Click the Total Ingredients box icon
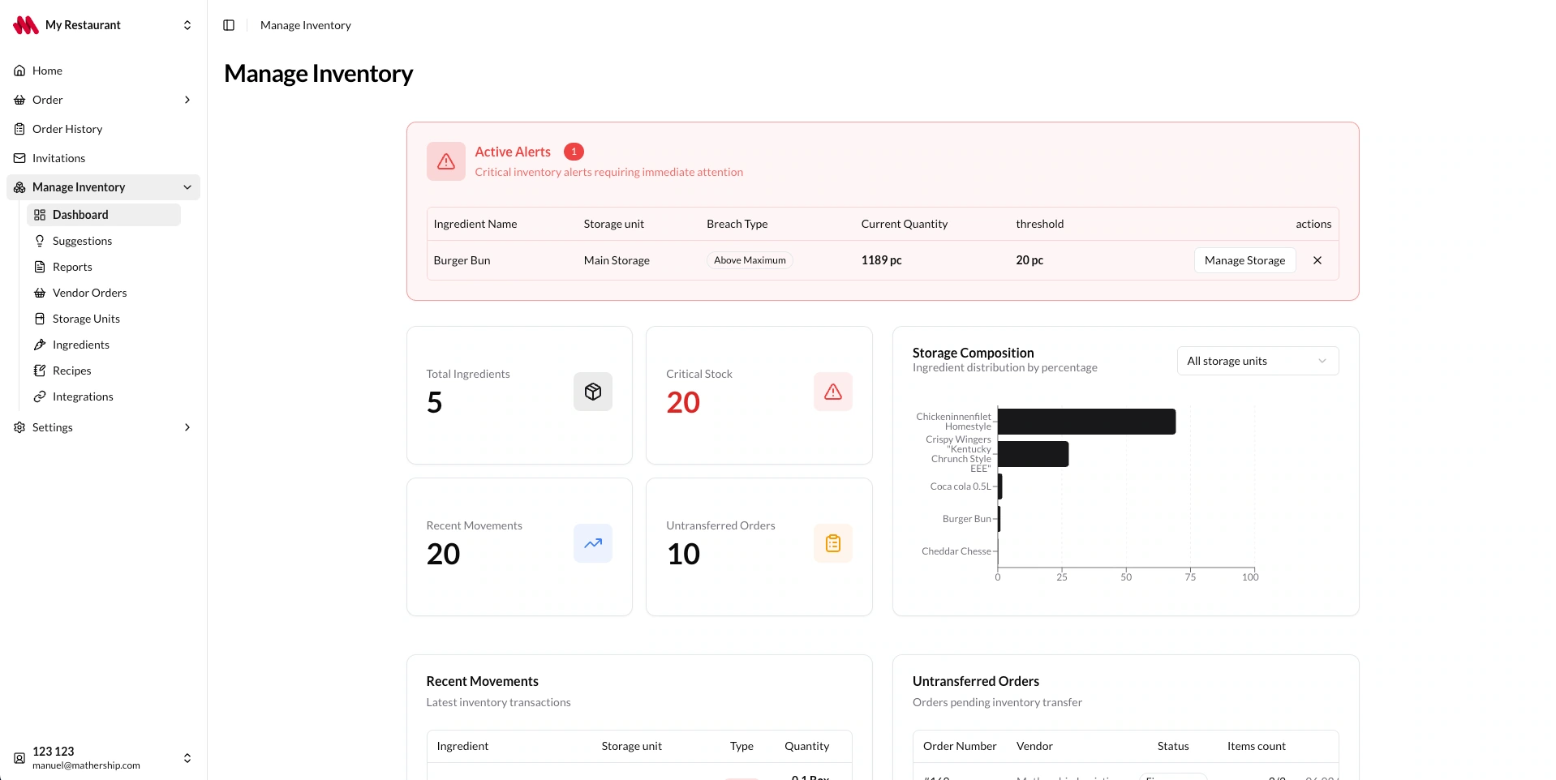1556x780 pixels. point(593,392)
